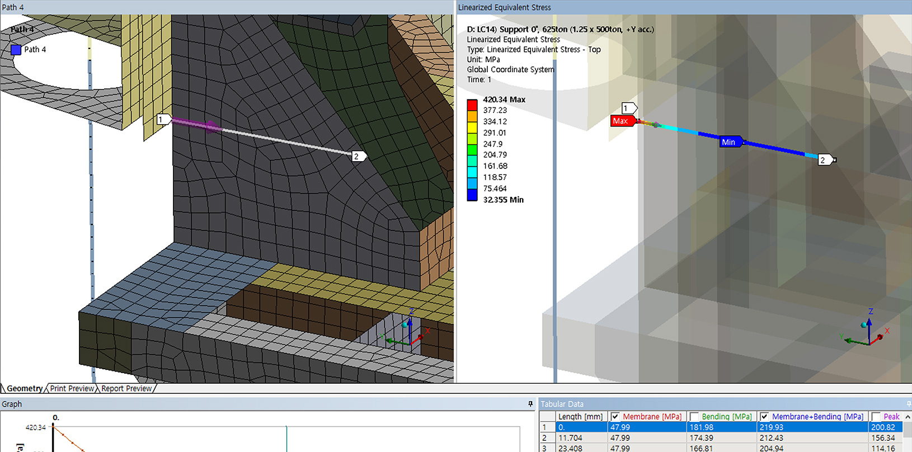Click the yellow 291.01 legend color band
912x452 pixels.
[472, 127]
